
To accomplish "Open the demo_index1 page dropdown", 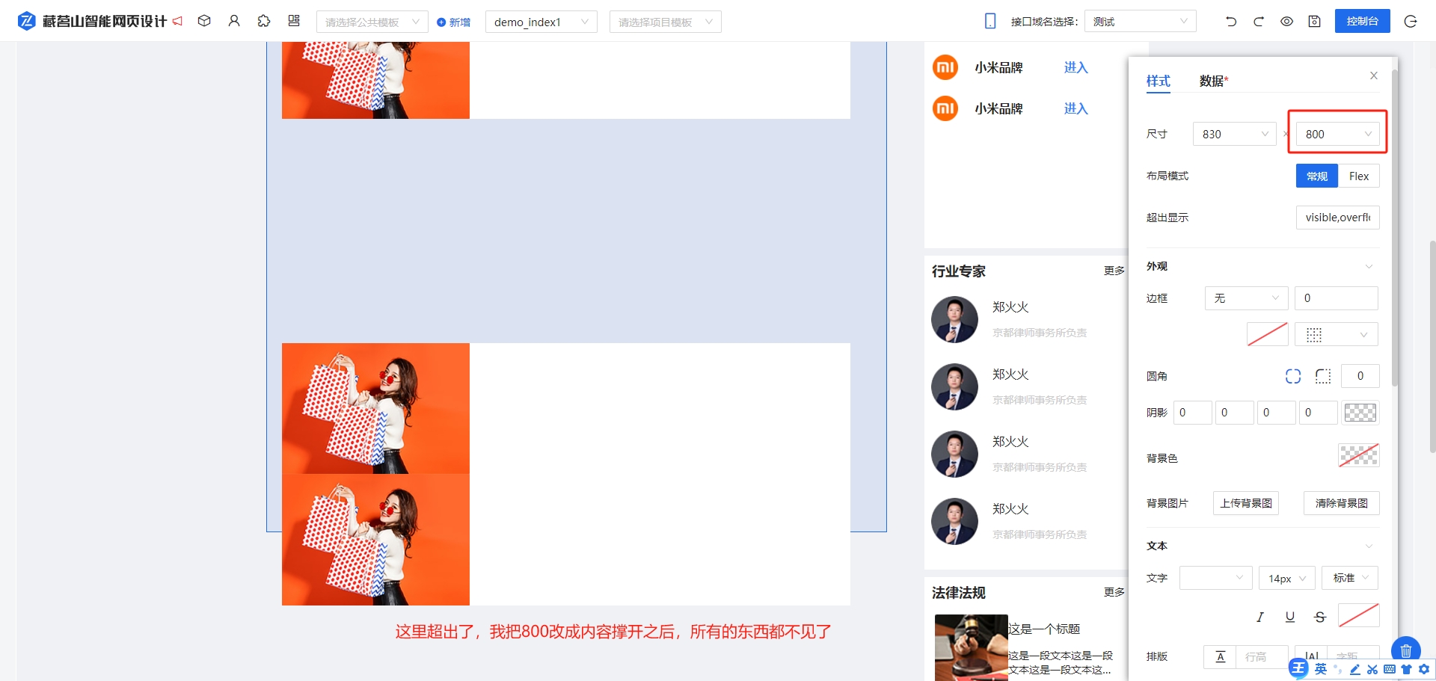I will pos(541,22).
